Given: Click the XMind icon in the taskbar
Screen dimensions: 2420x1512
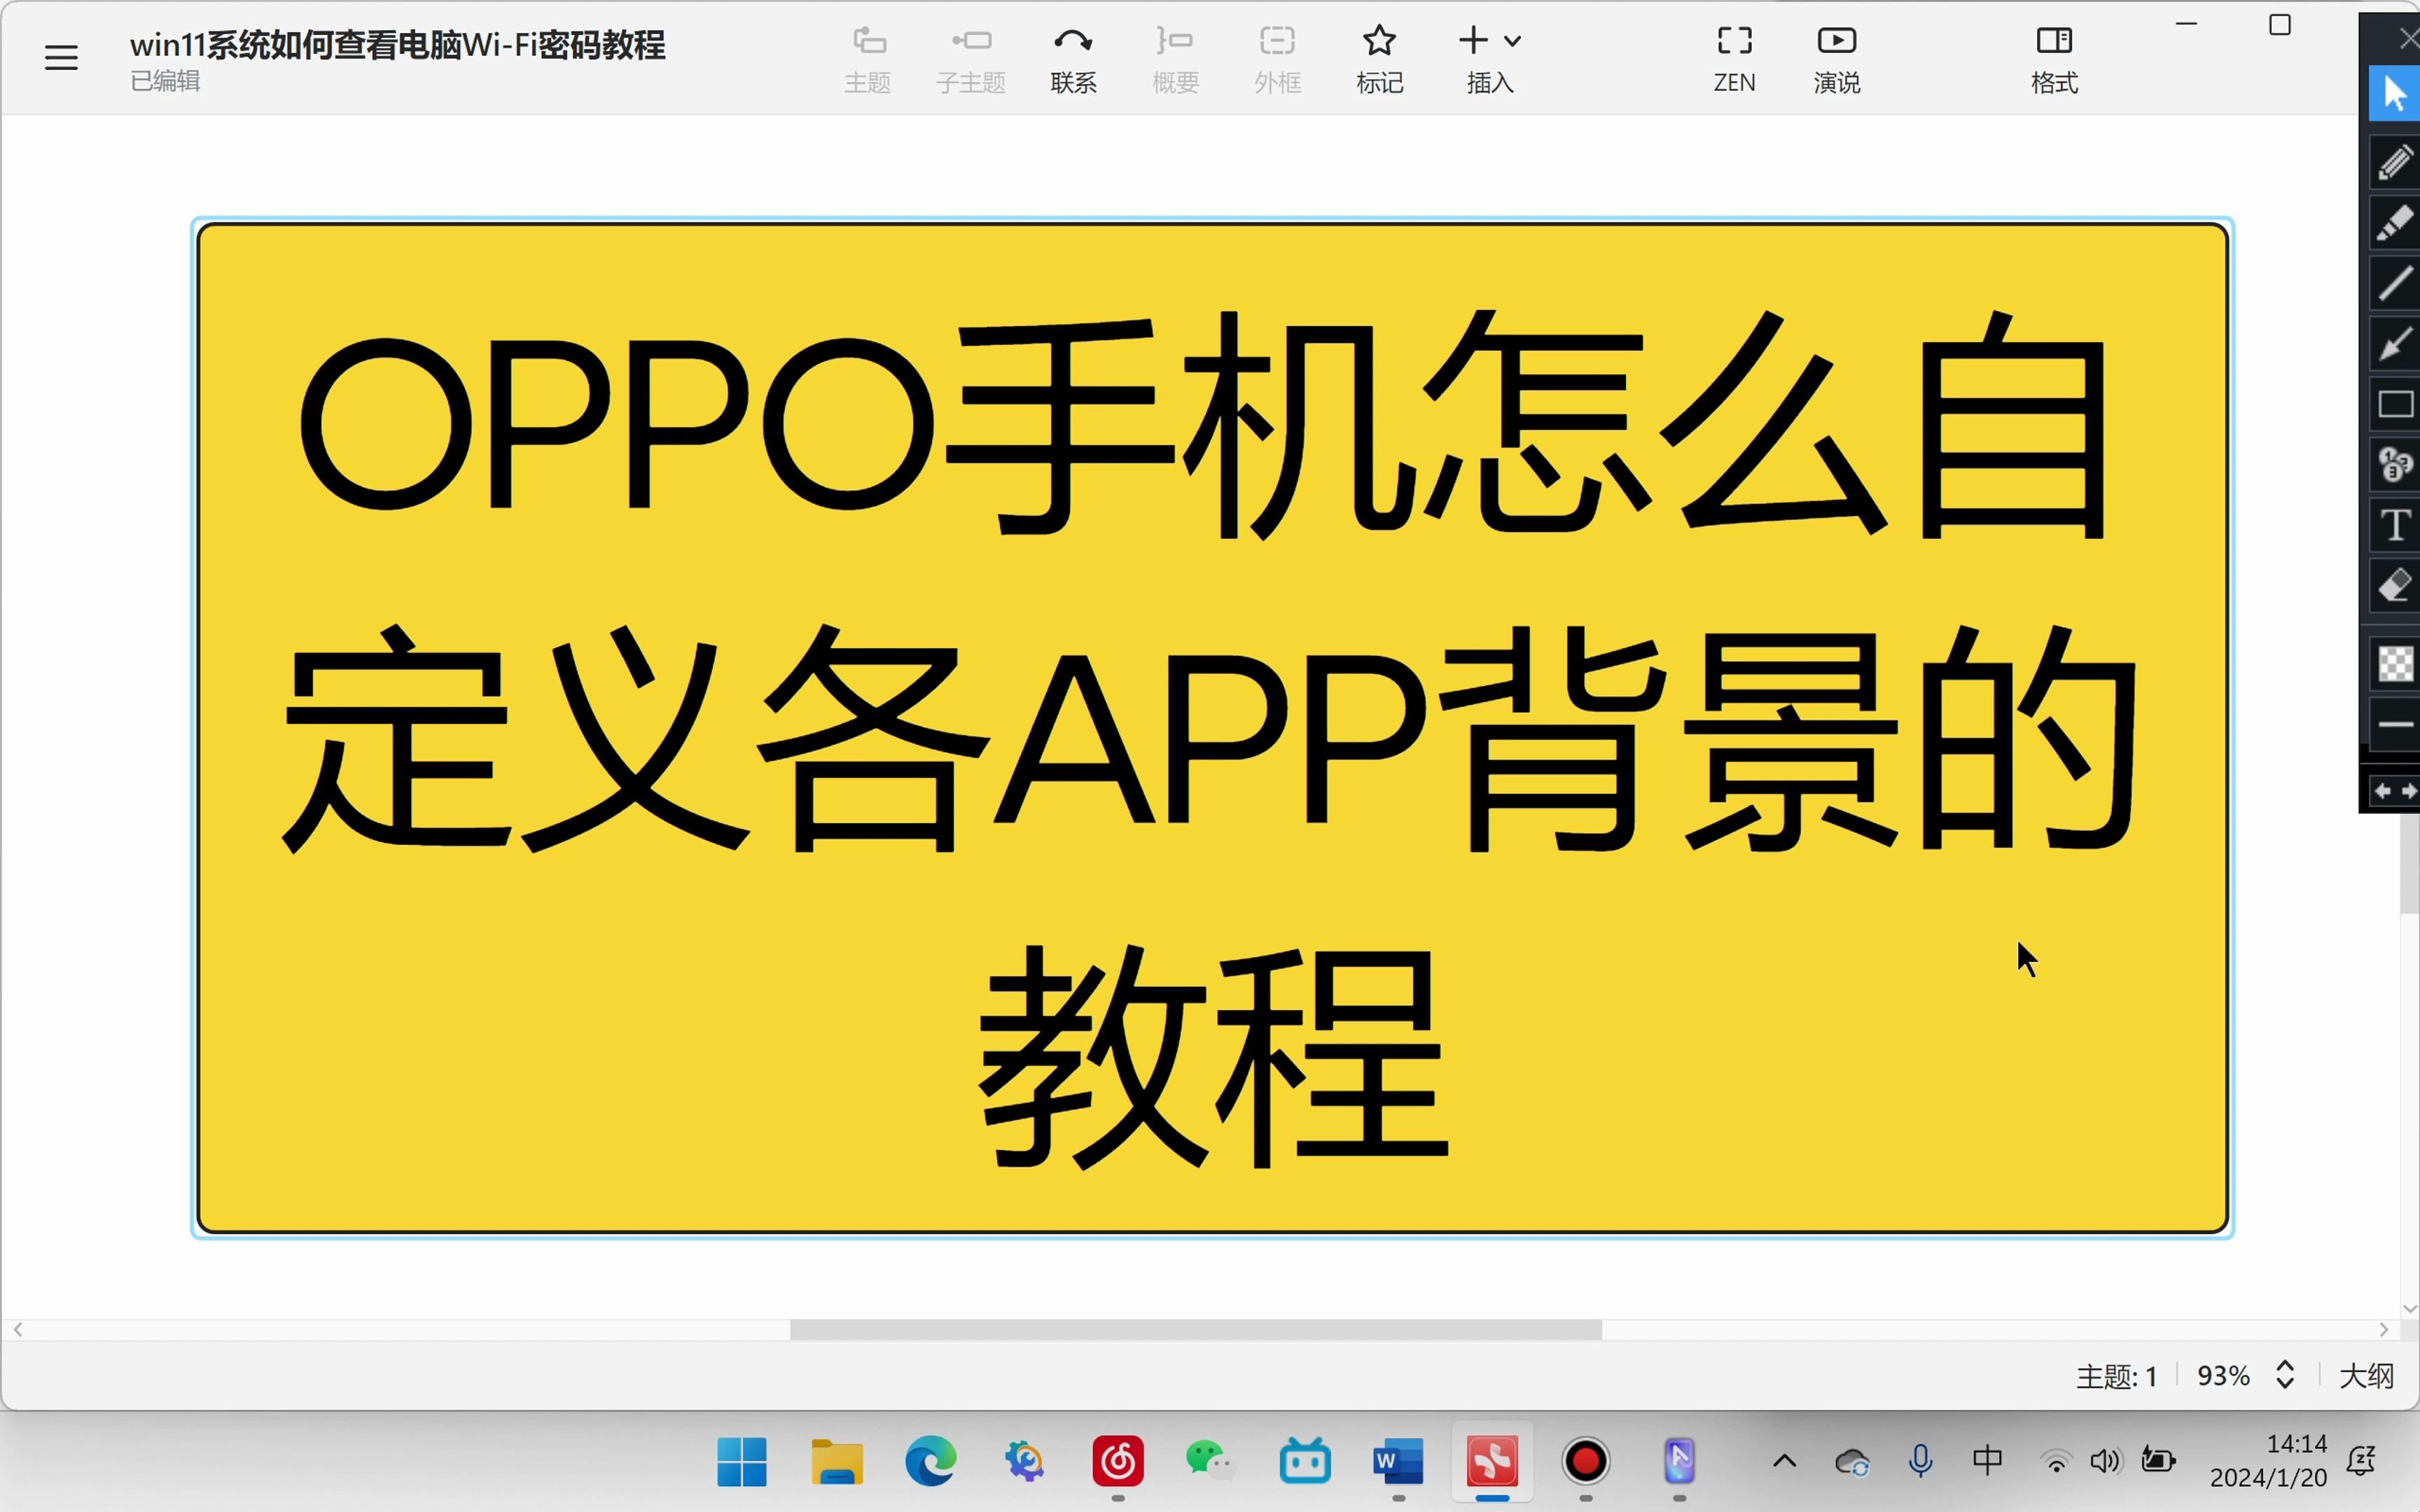Looking at the screenshot, I should [1492, 1462].
